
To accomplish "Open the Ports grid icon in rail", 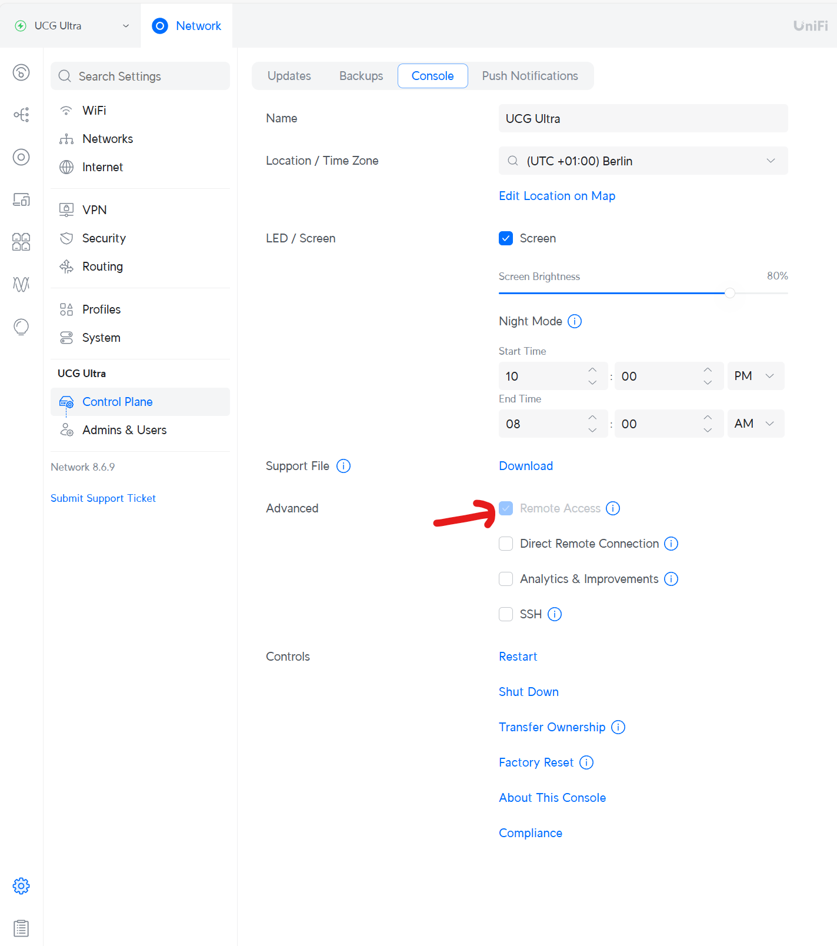I will 21,242.
